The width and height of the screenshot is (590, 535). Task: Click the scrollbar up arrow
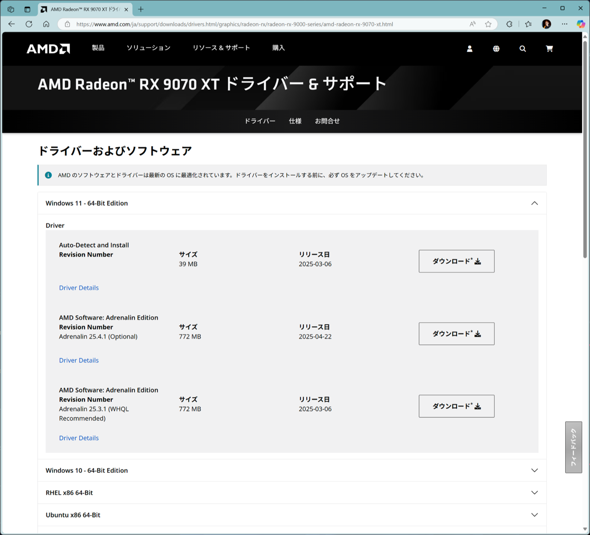point(585,36)
